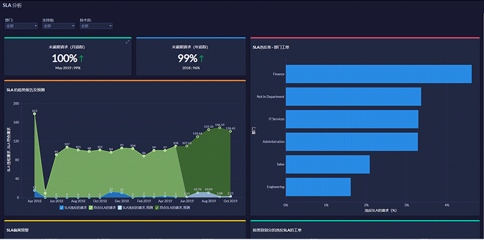Click the Sales bar in SLA违反率 chart
Screen dimensions: 484x240
click(x=327, y=164)
